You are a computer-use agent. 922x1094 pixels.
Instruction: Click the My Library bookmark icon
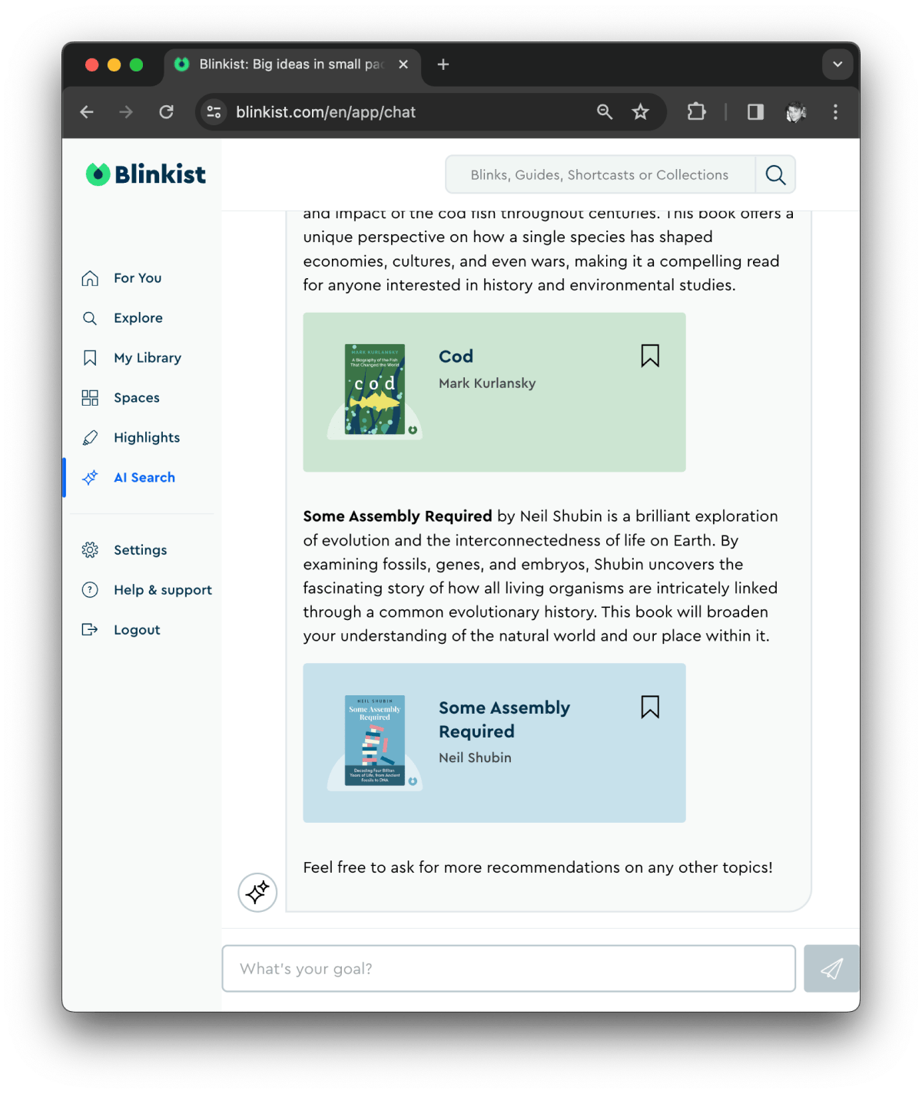(90, 358)
